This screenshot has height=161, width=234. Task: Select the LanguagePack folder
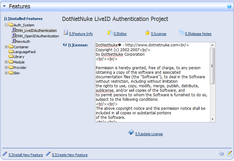[25, 52]
